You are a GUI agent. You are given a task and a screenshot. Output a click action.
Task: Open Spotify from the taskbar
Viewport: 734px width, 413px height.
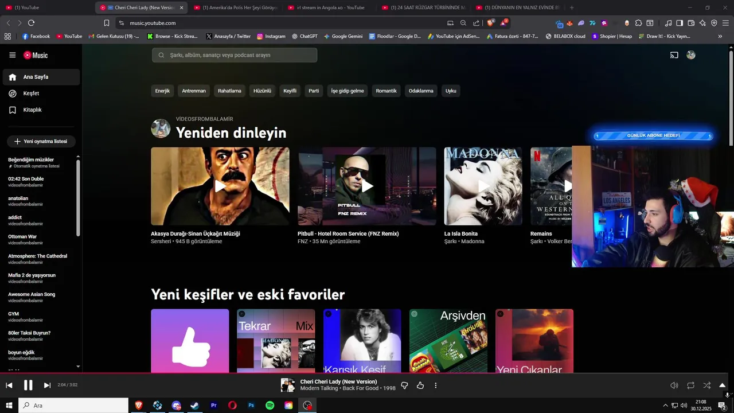coord(270,406)
